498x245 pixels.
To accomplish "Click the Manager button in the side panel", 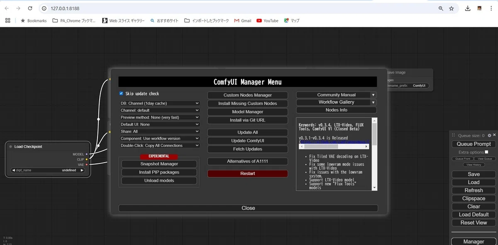I will click(x=474, y=242).
